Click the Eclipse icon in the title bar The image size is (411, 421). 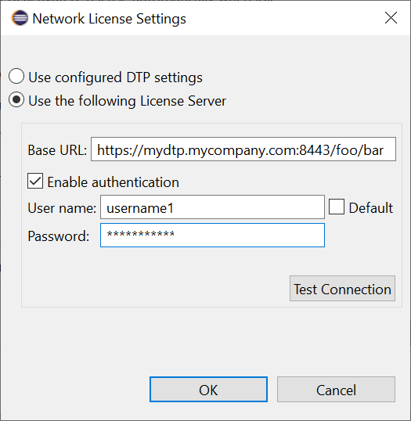[20, 18]
